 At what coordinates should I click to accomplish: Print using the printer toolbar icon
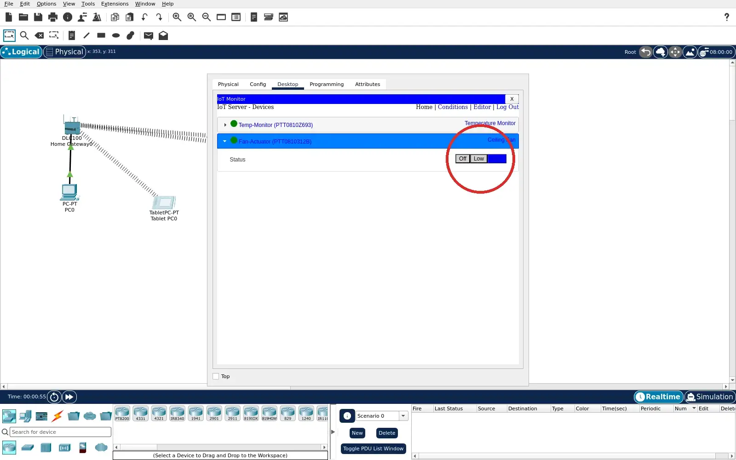53,17
